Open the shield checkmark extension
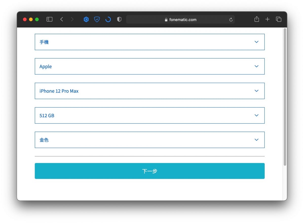This screenshot has width=304, height=223. pyautogui.click(x=97, y=19)
